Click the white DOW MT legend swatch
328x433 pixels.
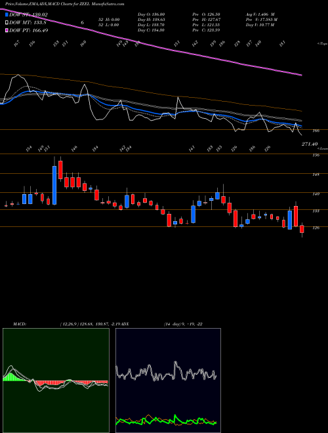(7, 23)
